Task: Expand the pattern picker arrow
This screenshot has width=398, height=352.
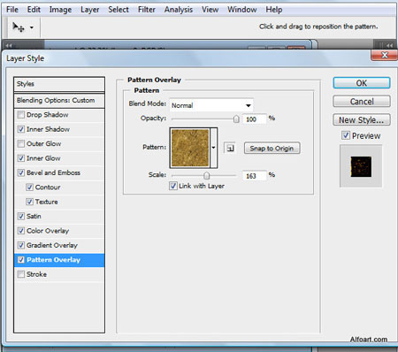Action: [213, 148]
